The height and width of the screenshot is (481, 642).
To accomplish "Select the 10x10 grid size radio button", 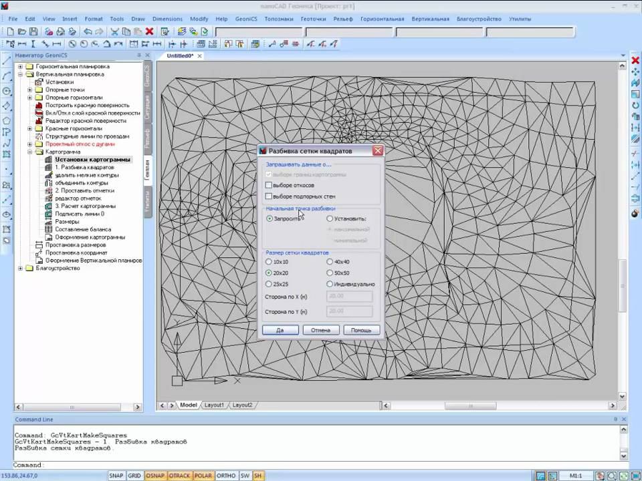I will click(269, 262).
